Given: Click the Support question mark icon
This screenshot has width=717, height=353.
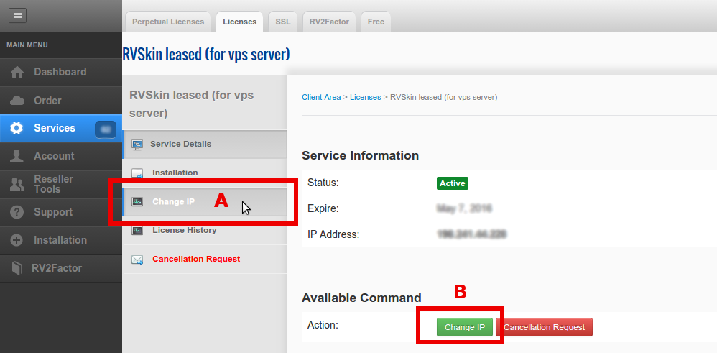Looking at the screenshot, I should 17,212.
